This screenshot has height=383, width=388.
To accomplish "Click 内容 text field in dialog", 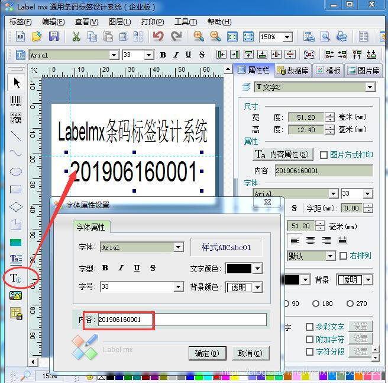I will pos(182,320).
